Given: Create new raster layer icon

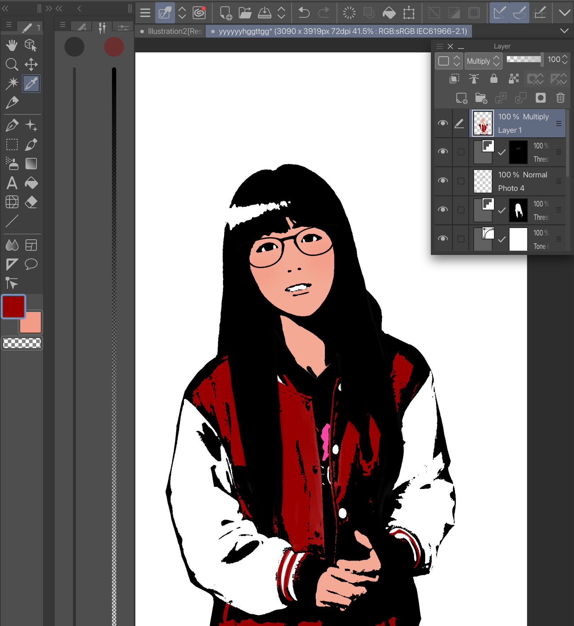Looking at the screenshot, I should pos(461,98).
